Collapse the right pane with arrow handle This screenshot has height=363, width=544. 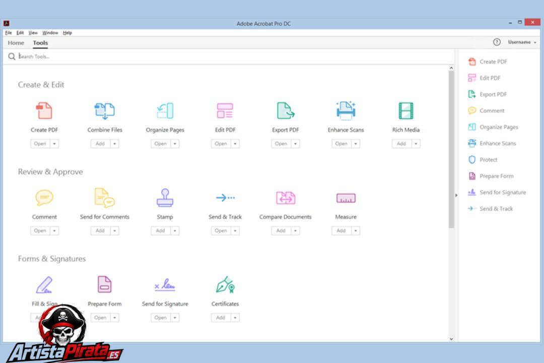point(456,195)
